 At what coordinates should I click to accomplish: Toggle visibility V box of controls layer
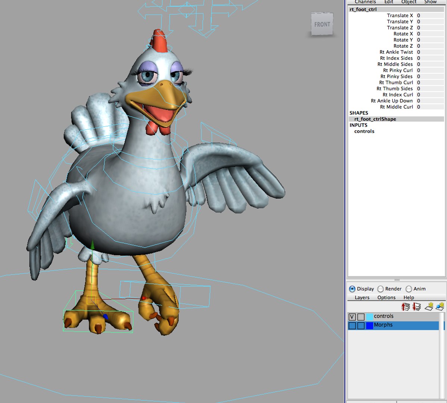coord(352,317)
